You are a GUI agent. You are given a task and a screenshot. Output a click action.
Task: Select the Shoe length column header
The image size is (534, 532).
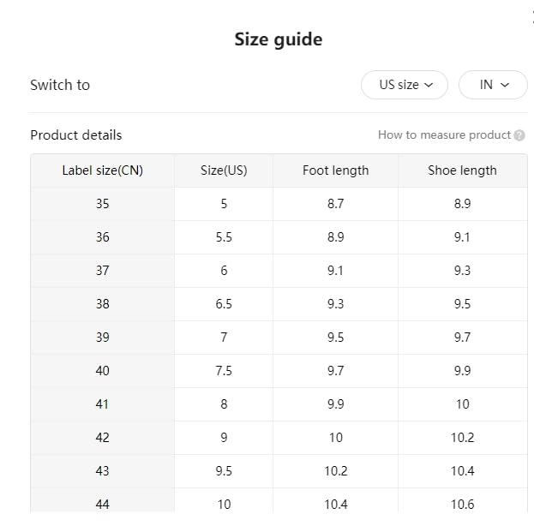point(462,170)
